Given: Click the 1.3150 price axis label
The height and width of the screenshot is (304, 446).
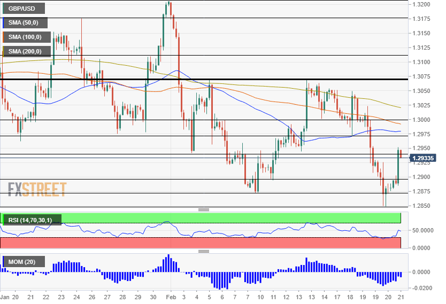Looking at the screenshot, I should (421, 33).
